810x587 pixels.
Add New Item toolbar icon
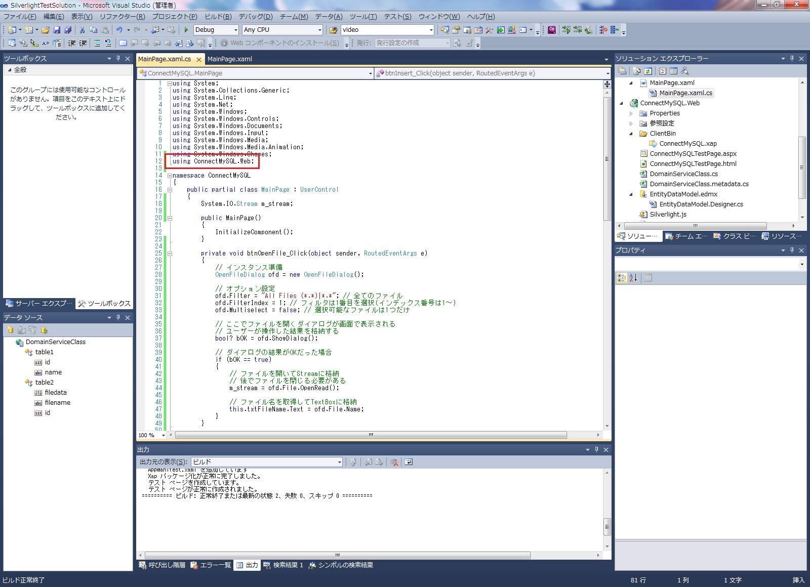pos(29,30)
